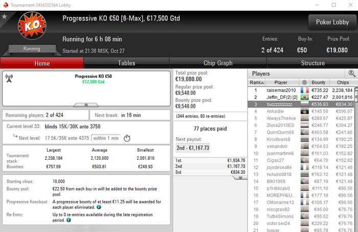
Task: Click the Next break in 16 min field
Action: (x=130, y=115)
